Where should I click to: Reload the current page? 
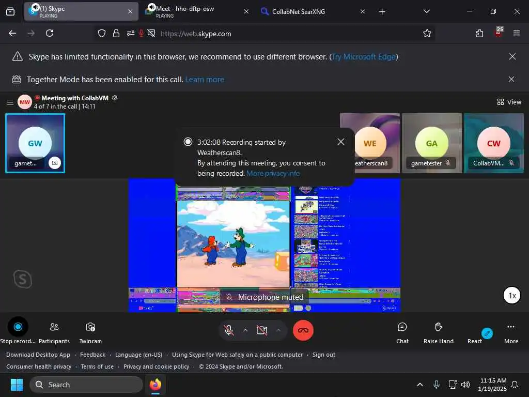[x=50, y=33]
